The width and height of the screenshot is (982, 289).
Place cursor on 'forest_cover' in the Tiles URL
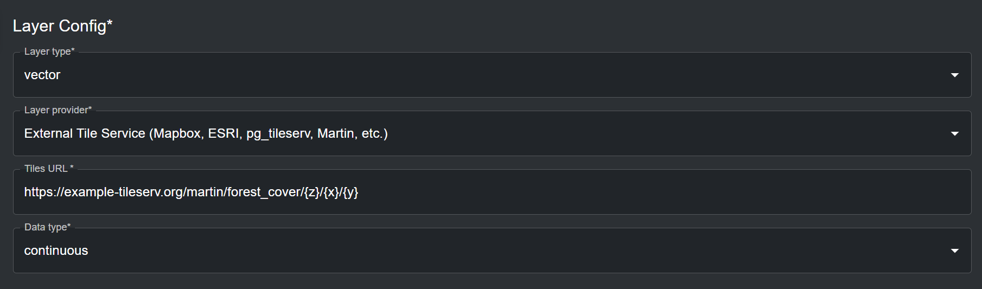pyautogui.click(x=264, y=192)
